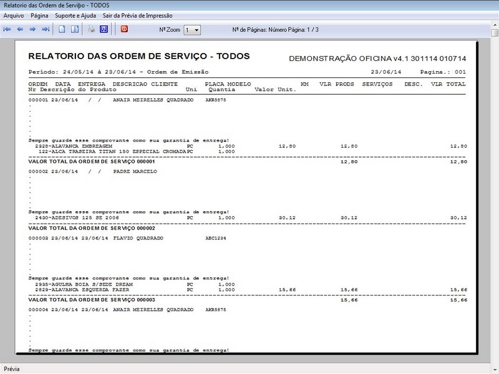Viewport: 499px width, 374px height.
Task: Click the SERVIÇOS column header
Action: coord(377,84)
